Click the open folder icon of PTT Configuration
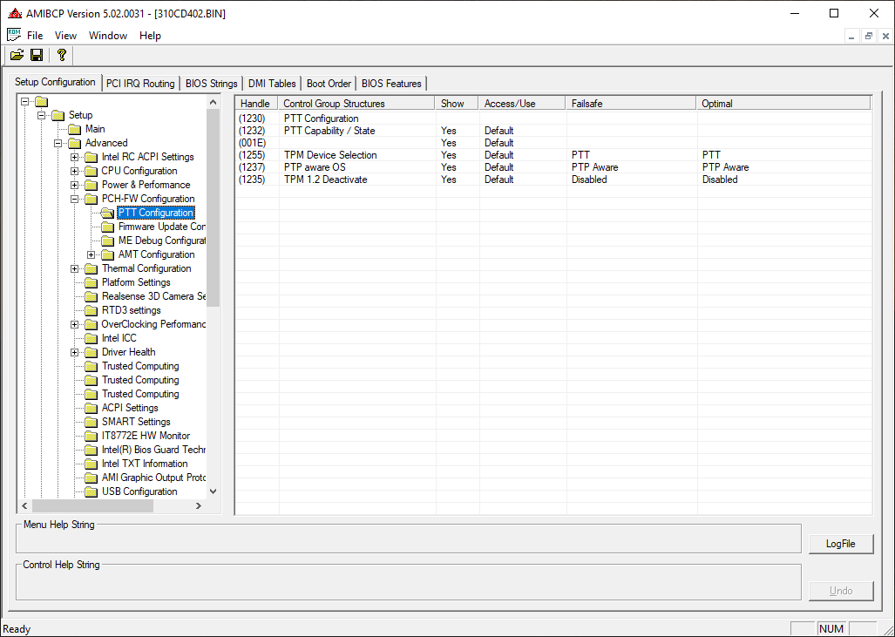Viewport: 895px width, 637px height. [107, 213]
